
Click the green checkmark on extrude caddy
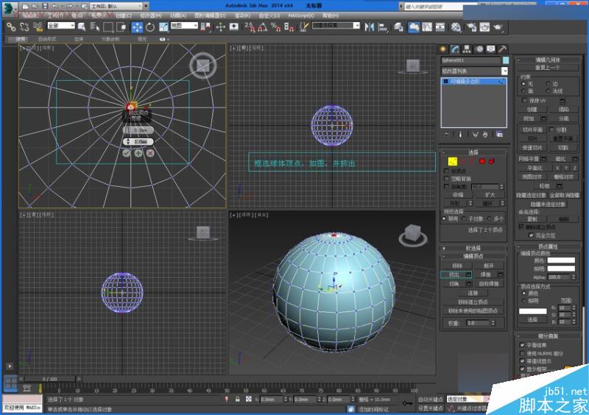click(127, 153)
